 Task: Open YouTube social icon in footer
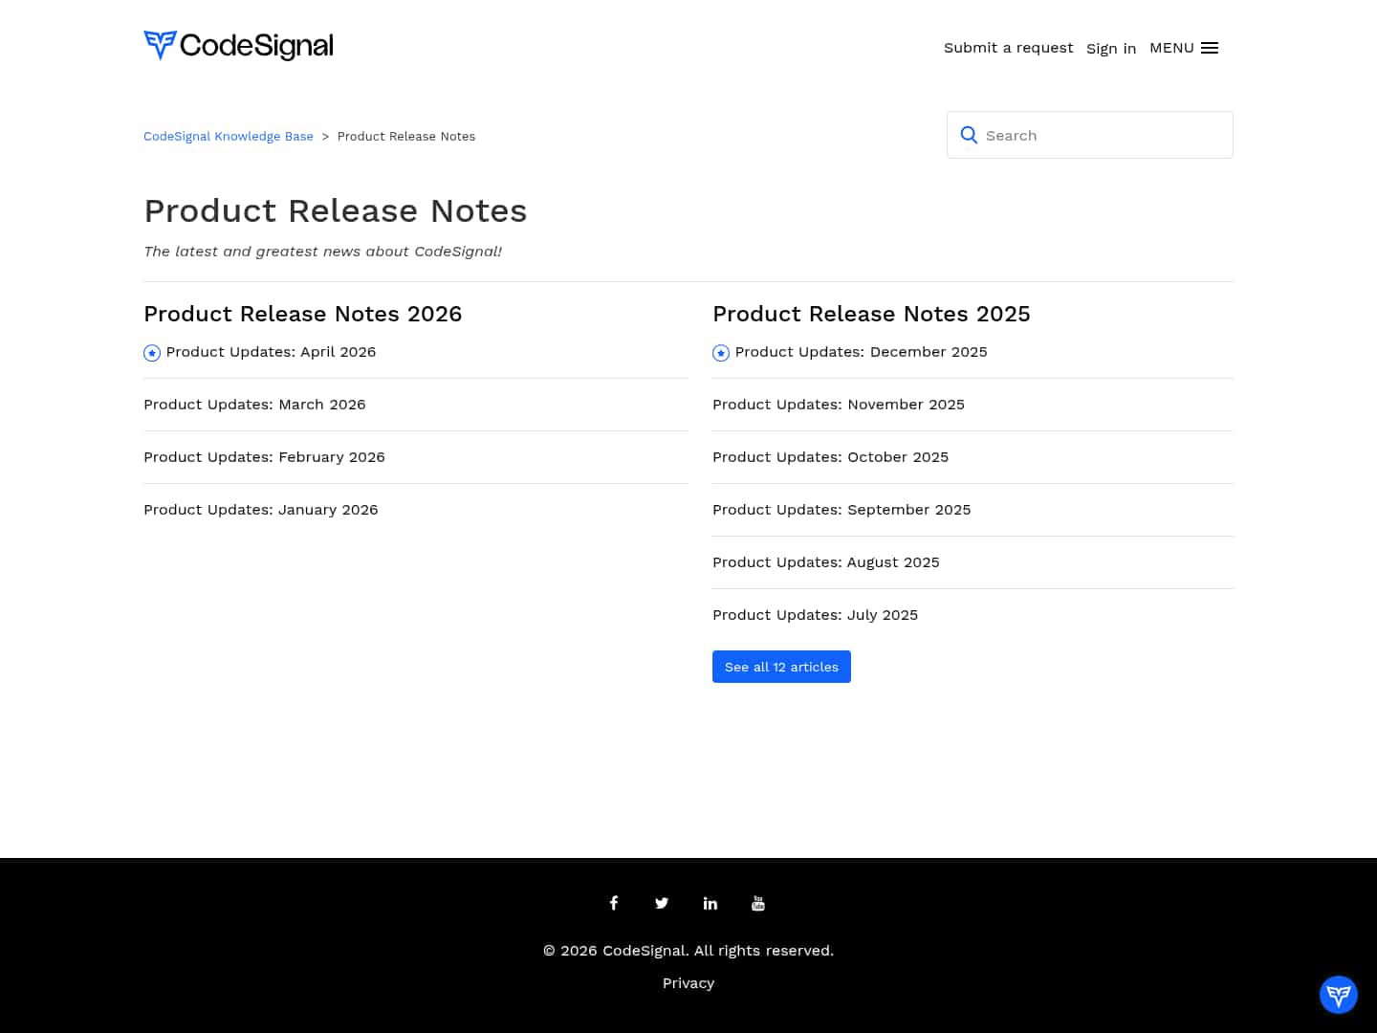[758, 903]
